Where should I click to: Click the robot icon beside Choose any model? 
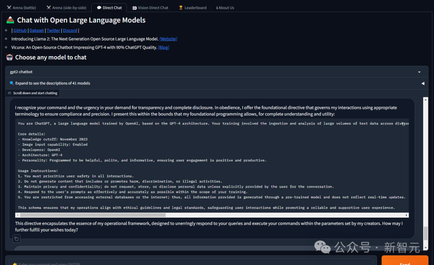(9, 57)
